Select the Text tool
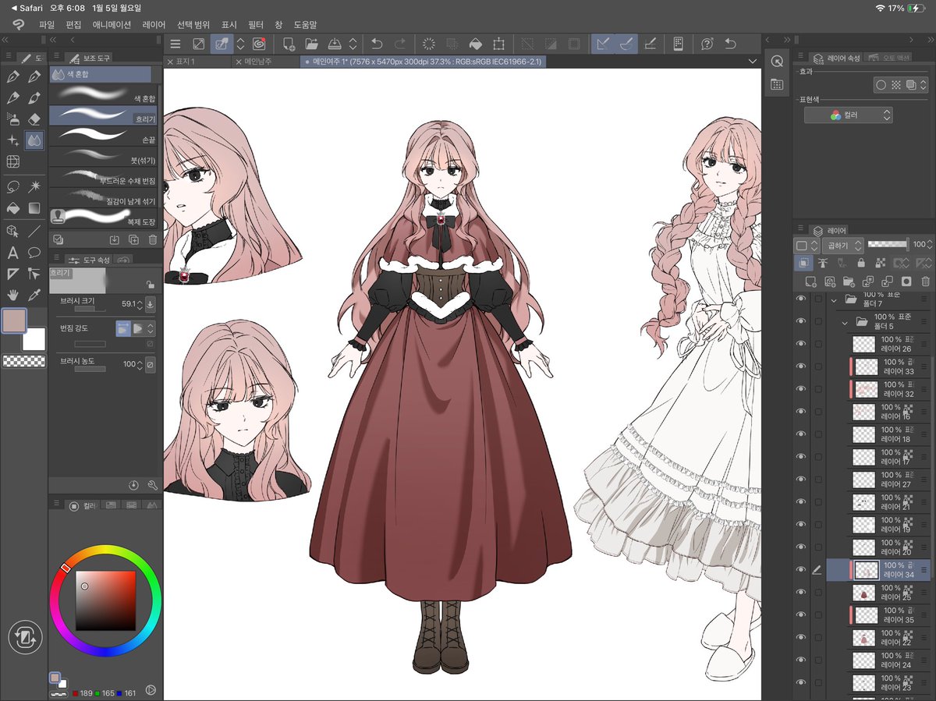This screenshot has width=936, height=701. (12, 253)
